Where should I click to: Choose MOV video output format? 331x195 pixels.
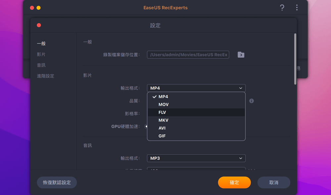click(x=196, y=105)
